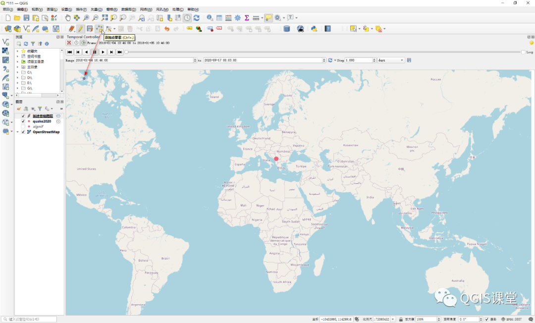
Task: Select the Identify Features tool
Action: 210,18
